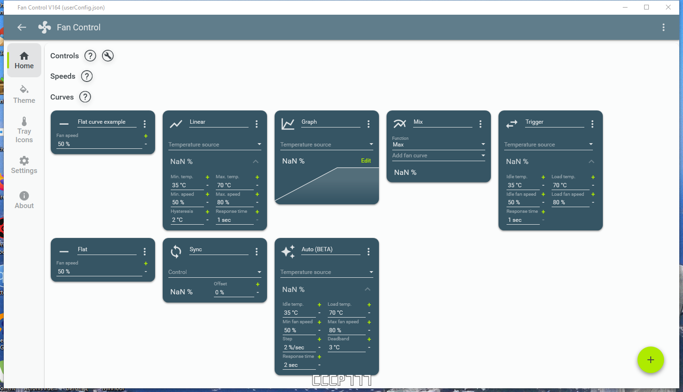This screenshot has height=392, width=683.
Task: Open Sync card three-dot menu
Action: [257, 252]
